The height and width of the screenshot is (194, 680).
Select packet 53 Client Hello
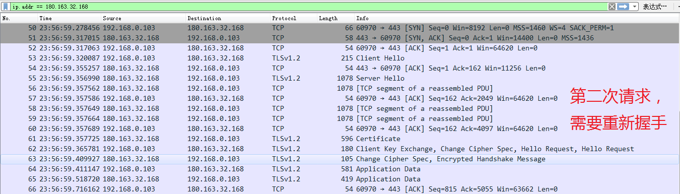(x=340, y=58)
